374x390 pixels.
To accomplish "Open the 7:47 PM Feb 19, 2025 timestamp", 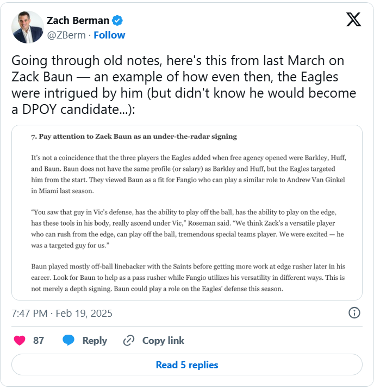I will click(x=63, y=313).
